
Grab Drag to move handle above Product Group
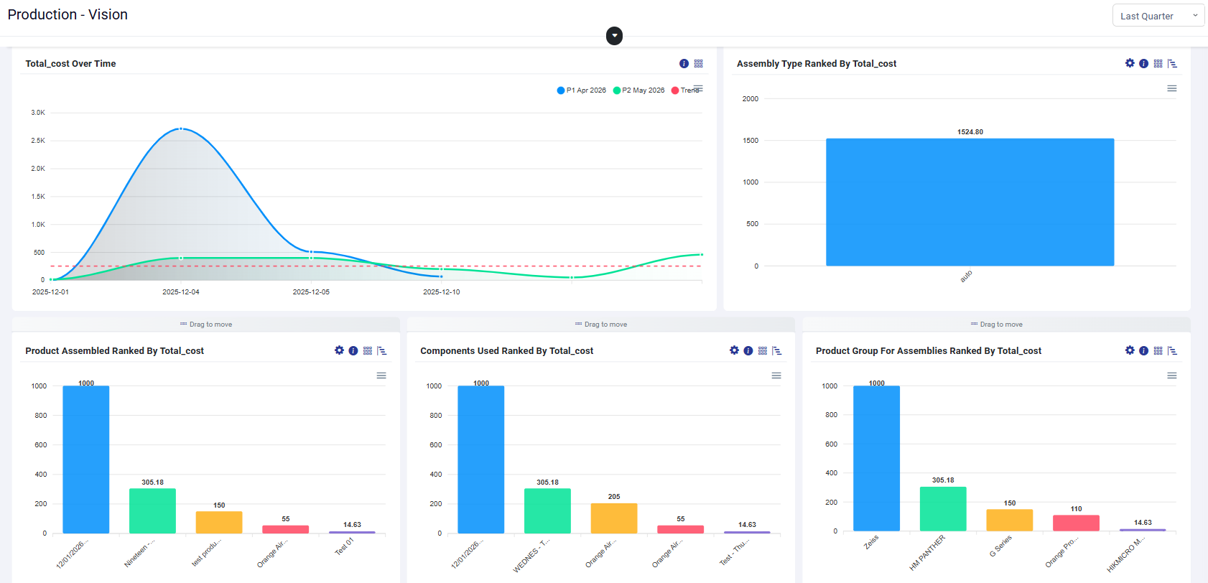997,325
